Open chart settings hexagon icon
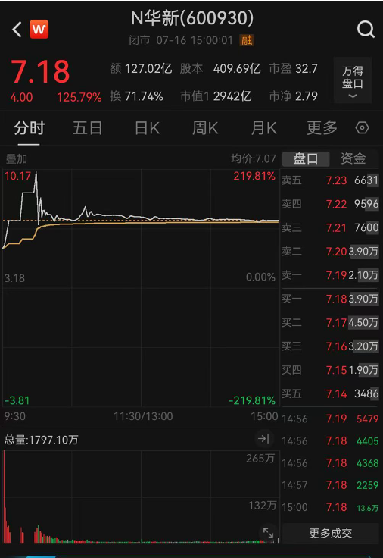The width and height of the screenshot is (383, 558). pyautogui.click(x=362, y=127)
